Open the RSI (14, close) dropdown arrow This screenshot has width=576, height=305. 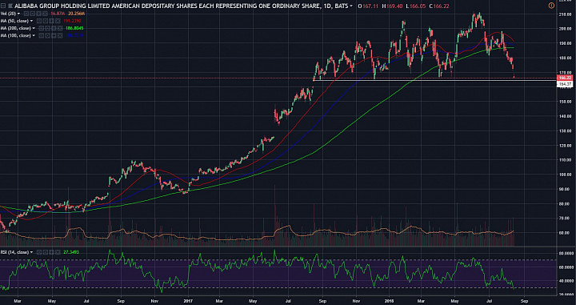point(31,252)
